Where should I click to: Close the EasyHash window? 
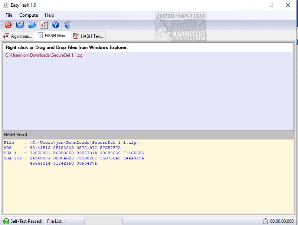coord(288,5)
